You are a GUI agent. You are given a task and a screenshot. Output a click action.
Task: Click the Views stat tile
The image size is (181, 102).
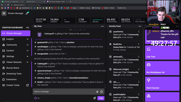point(69,20)
